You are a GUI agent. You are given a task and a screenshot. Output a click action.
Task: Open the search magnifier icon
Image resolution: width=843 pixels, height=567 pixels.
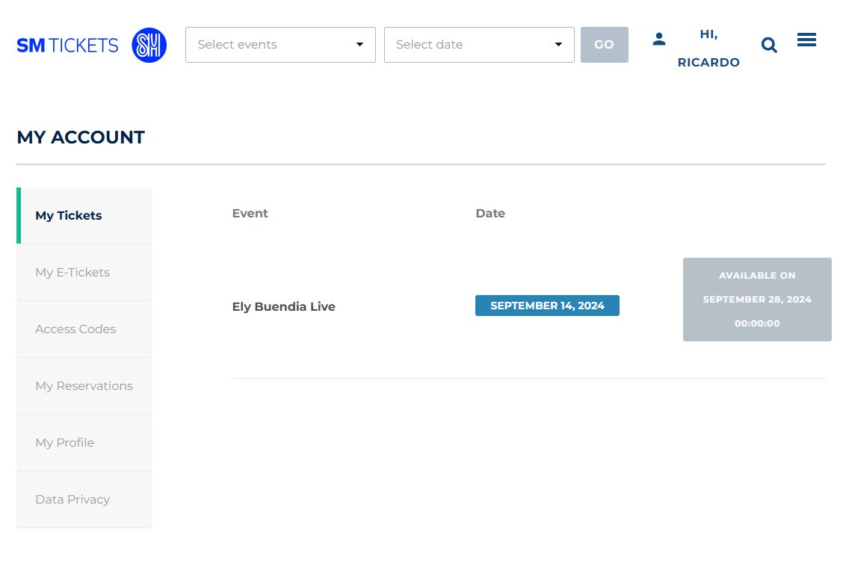pyautogui.click(x=769, y=45)
